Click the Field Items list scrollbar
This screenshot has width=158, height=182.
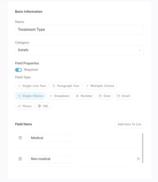143,148
